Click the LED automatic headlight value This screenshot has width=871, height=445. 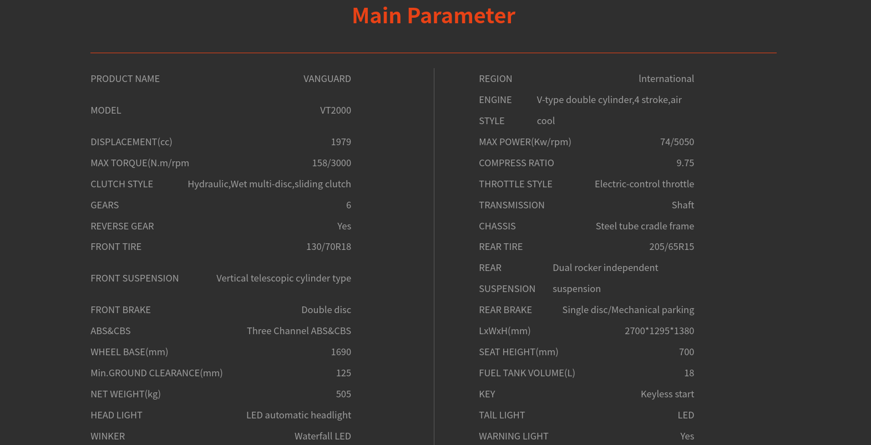298,415
